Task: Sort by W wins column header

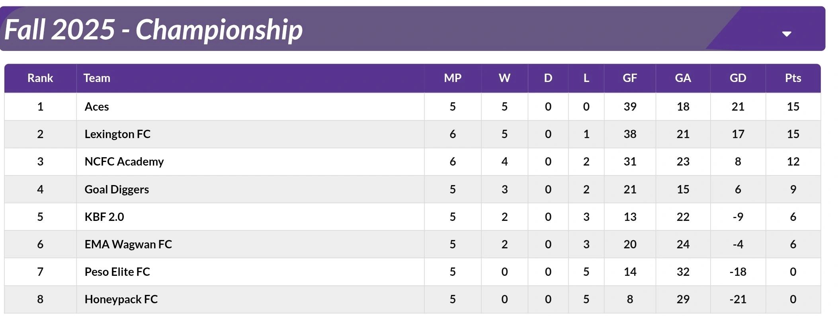Action: (504, 78)
